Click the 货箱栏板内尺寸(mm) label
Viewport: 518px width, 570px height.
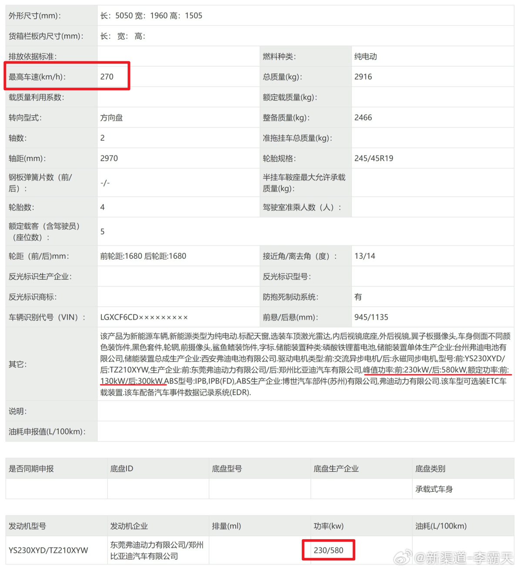coord(46,36)
